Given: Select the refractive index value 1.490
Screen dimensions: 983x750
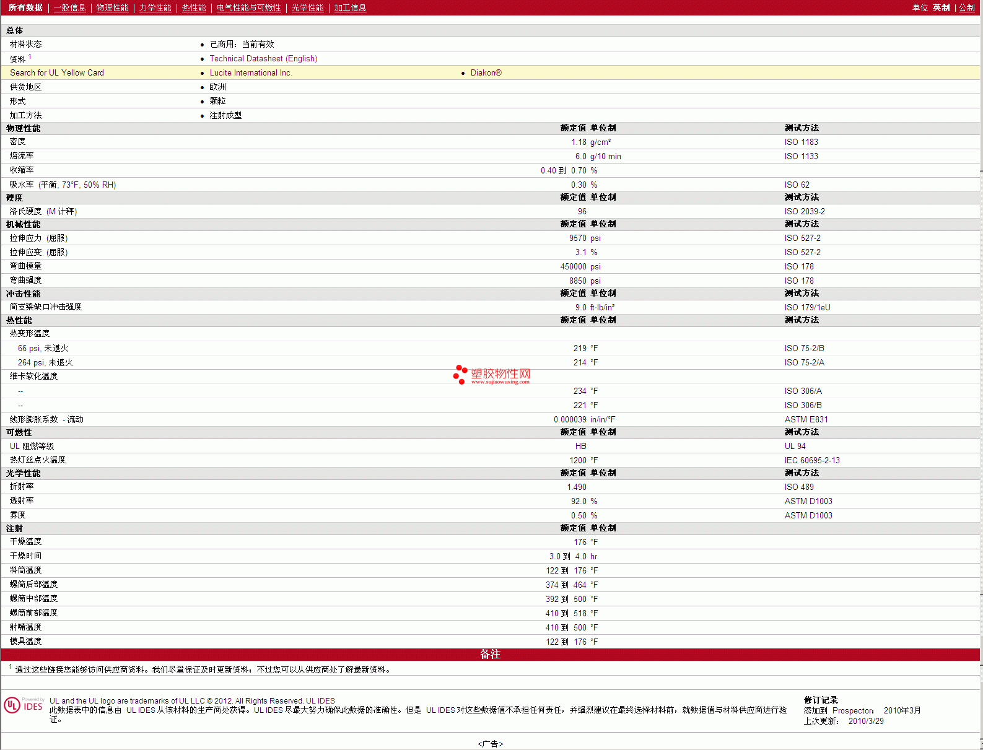Looking at the screenshot, I should click(x=577, y=487).
